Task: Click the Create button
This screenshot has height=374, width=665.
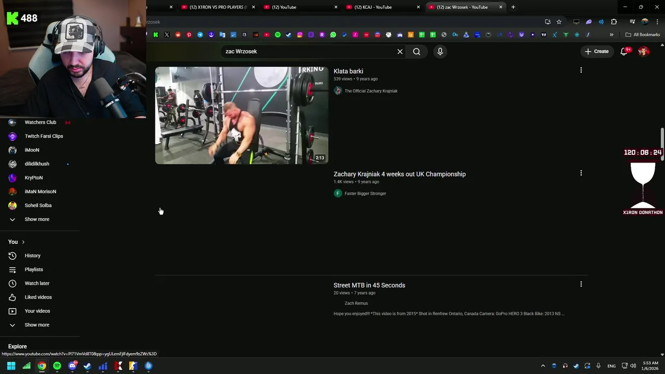Action: coord(596,51)
